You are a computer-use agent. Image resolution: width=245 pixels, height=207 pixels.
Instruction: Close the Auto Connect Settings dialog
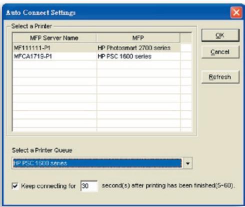236,12
